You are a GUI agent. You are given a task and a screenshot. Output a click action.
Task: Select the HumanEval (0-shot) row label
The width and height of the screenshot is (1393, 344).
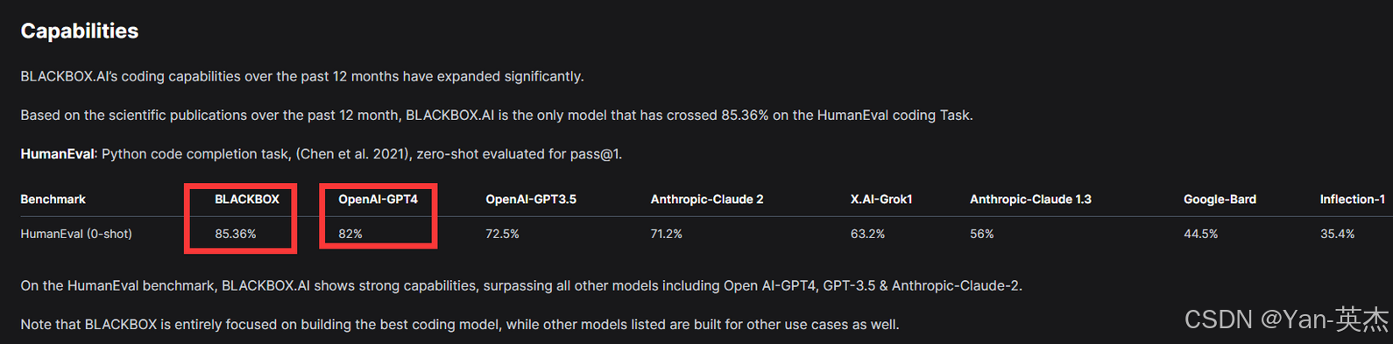click(x=76, y=234)
